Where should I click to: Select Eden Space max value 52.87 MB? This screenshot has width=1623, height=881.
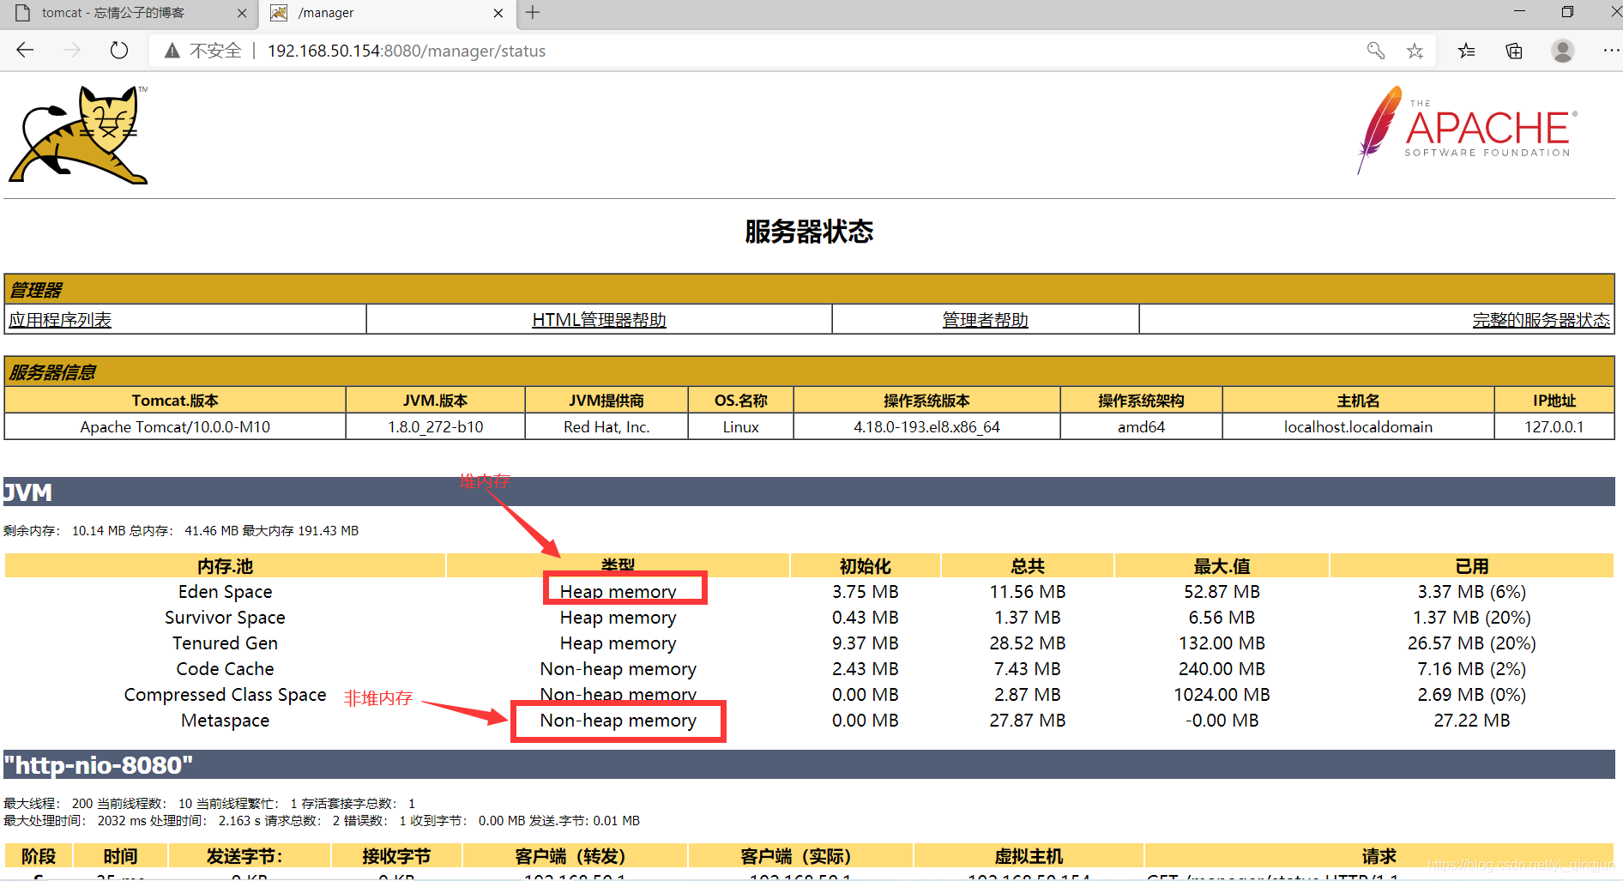tap(1222, 591)
